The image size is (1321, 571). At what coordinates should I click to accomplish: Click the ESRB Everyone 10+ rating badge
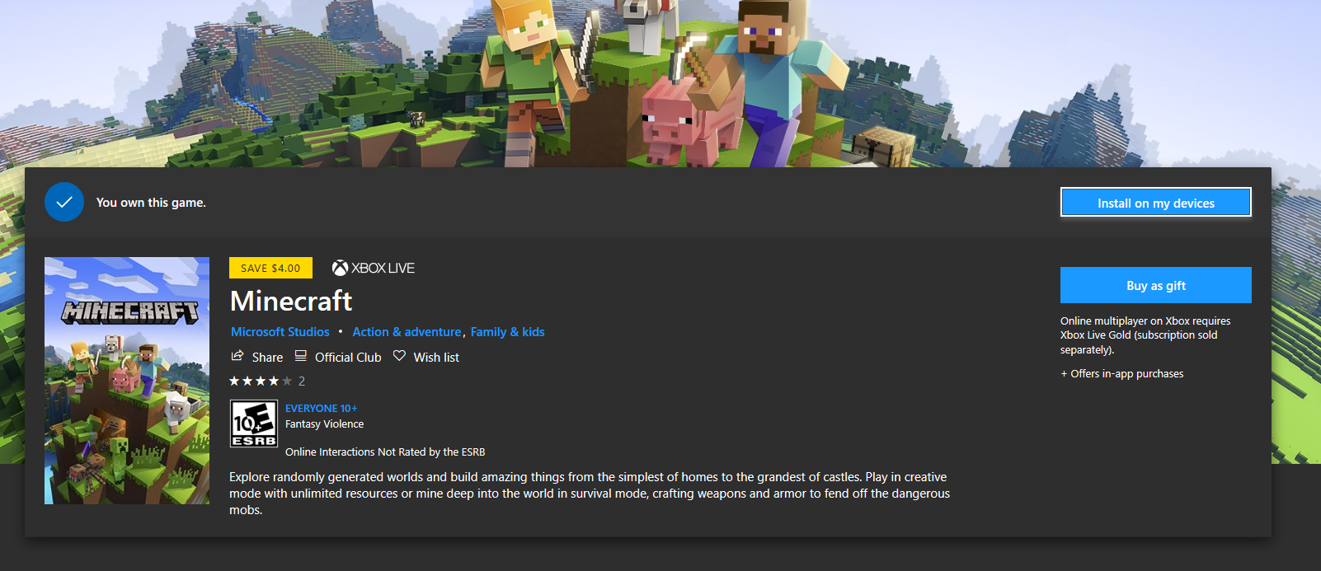(x=254, y=424)
